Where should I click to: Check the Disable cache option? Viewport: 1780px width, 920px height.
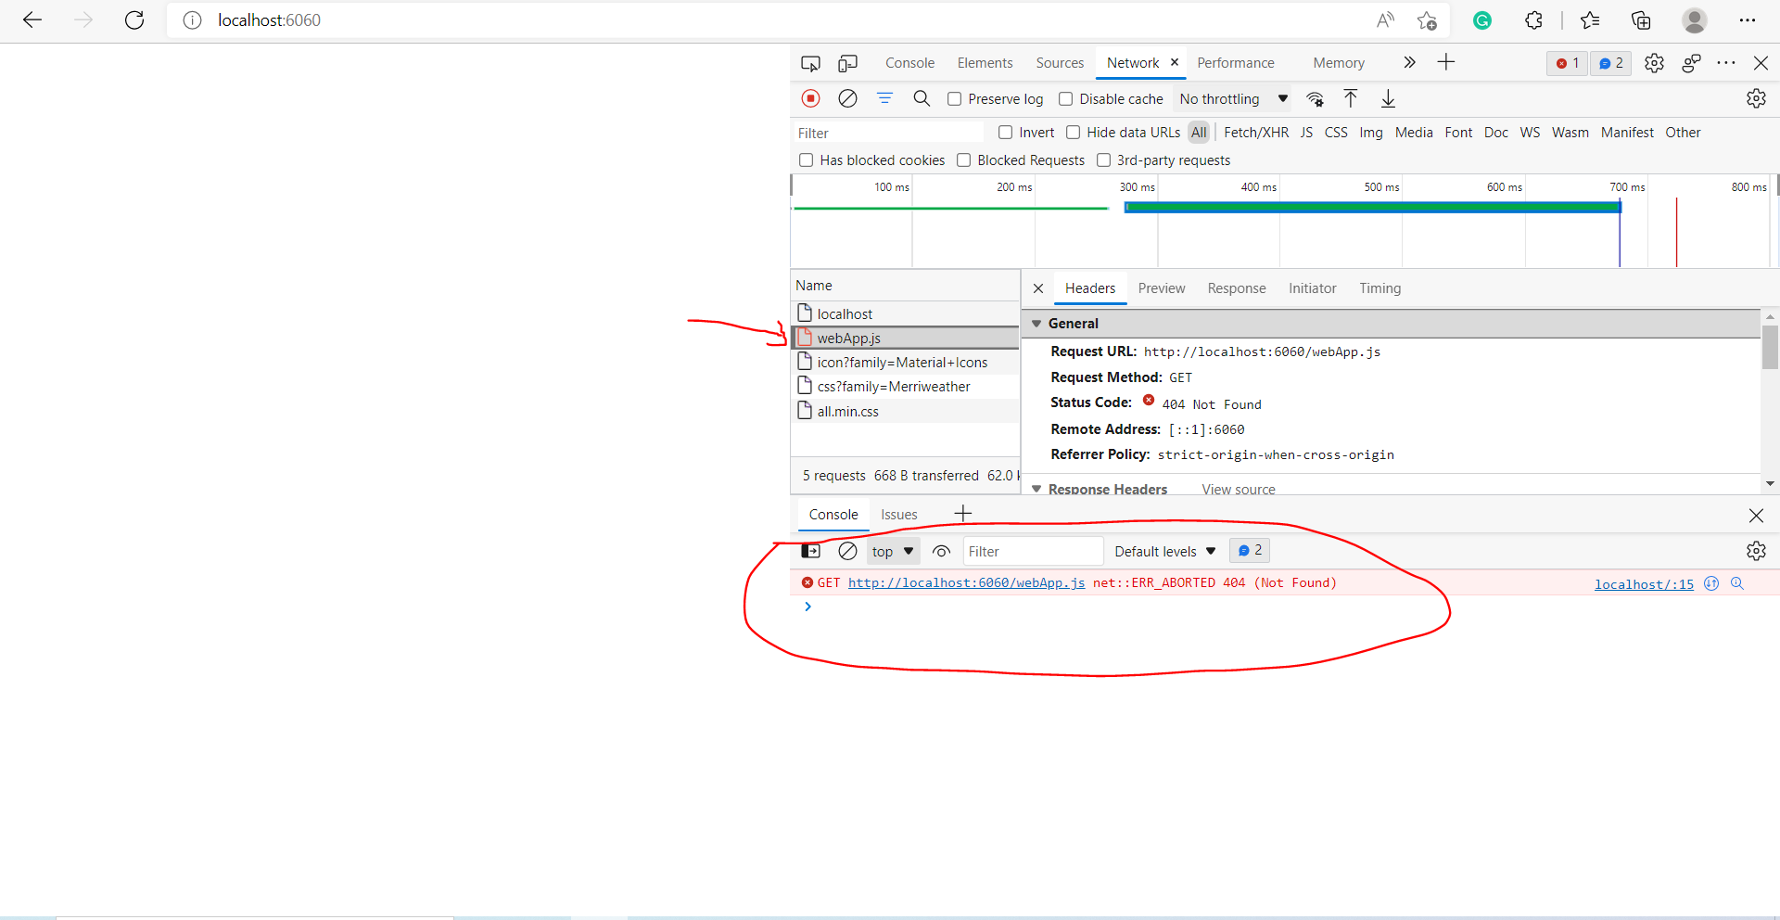pos(1065,99)
